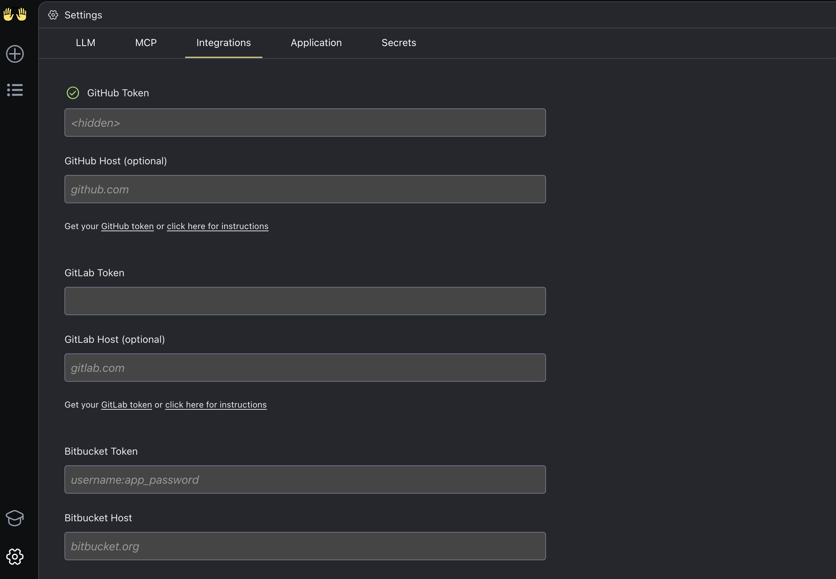Click the GitHub Host input field

coord(305,189)
